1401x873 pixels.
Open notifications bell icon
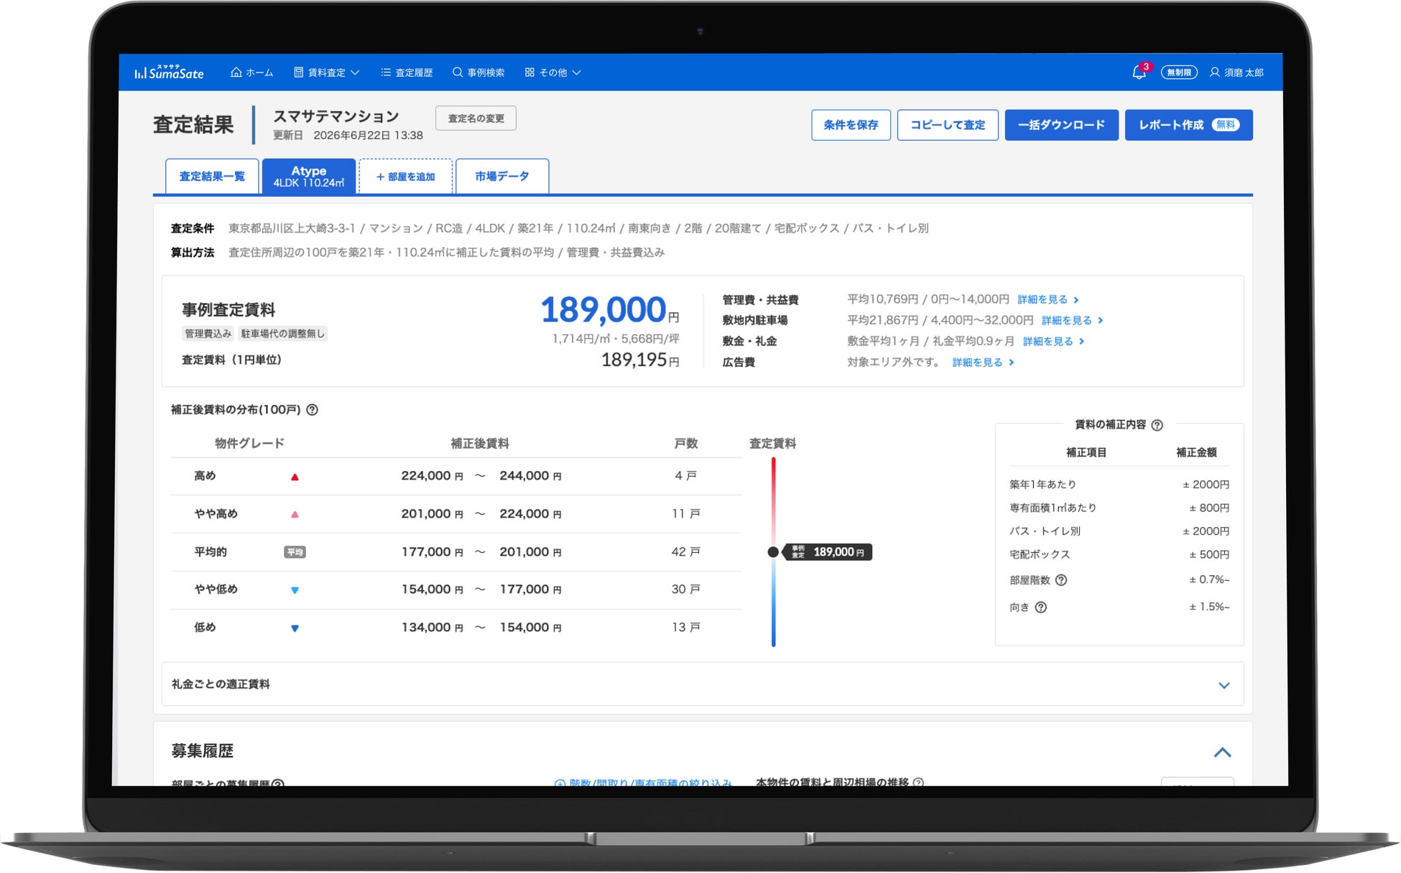1139,73
